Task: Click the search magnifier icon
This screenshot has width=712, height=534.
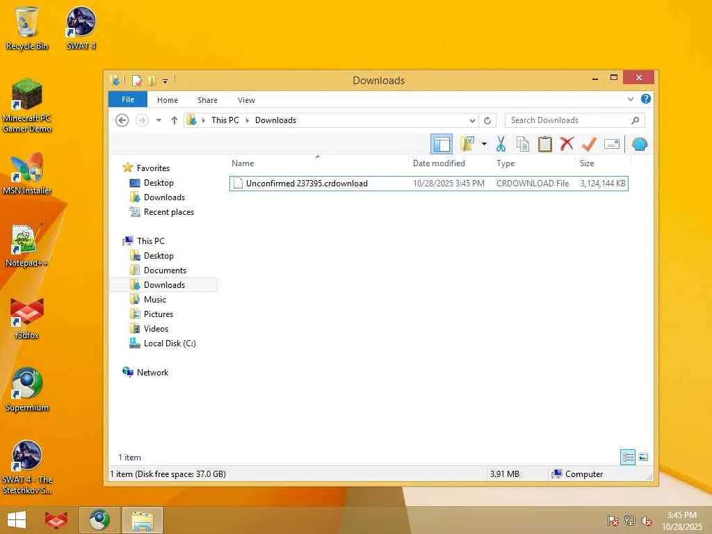Action: click(636, 120)
